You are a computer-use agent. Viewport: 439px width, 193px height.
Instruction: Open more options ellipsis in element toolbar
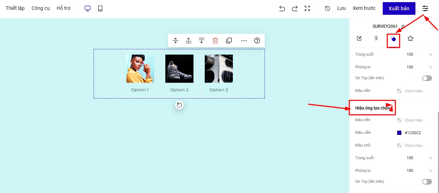244,41
